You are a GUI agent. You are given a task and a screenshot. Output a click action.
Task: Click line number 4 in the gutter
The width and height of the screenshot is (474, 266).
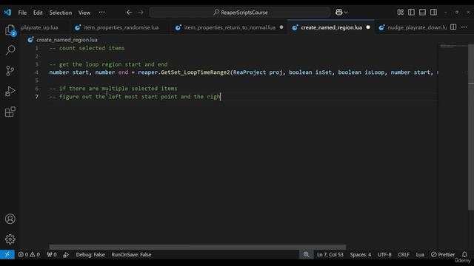pyautogui.click(x=36, y=72)
